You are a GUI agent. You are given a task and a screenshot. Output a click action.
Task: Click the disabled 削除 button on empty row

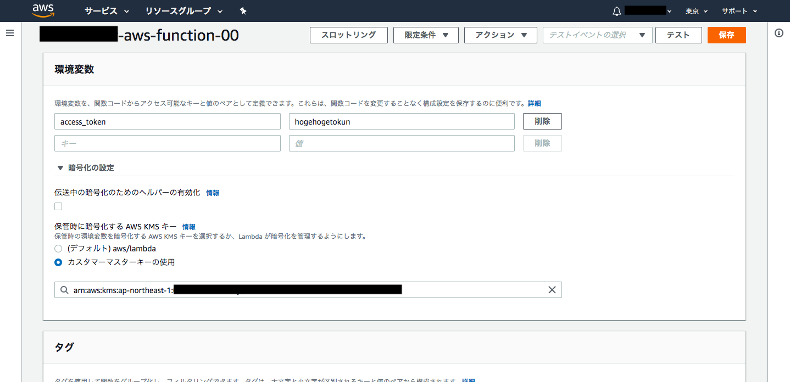coord(542,143)
